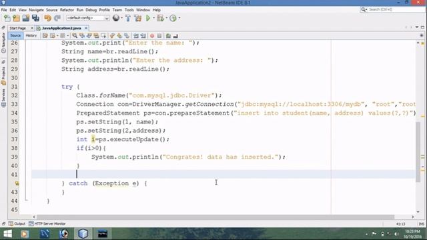Click the Uncomment icon in editor toolbar
The width and height of the screenshot is (427, 240).
(175, 35)
